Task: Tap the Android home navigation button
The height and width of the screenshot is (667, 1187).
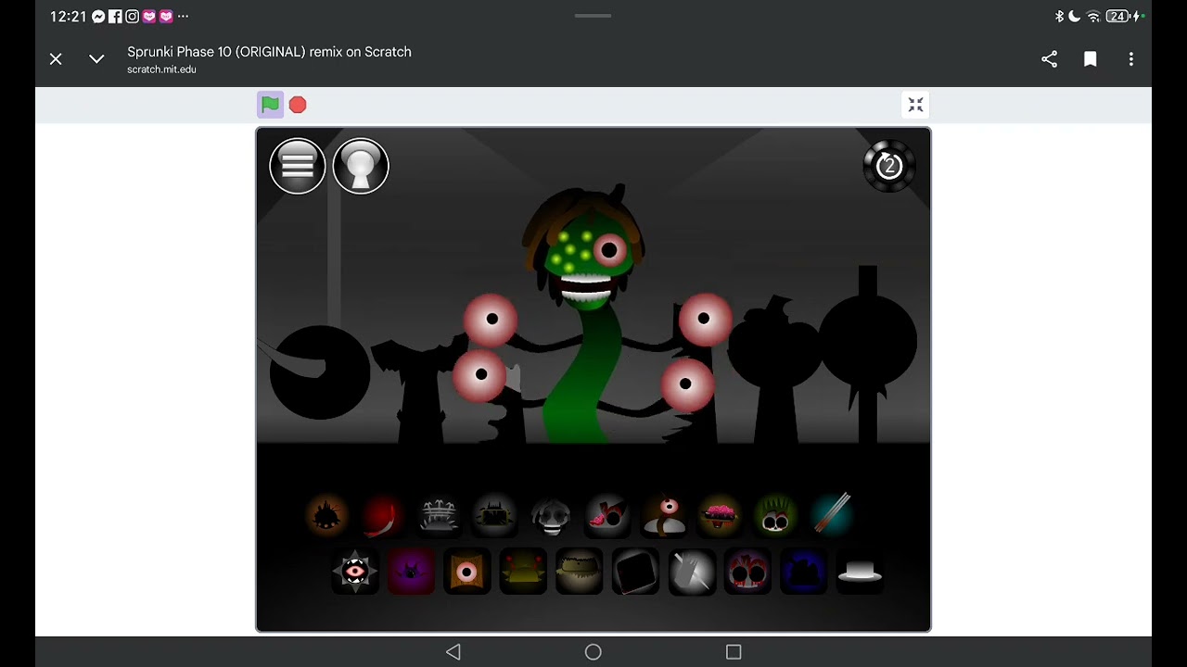Action: coord(593,652)
